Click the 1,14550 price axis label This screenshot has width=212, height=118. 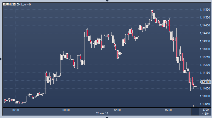(205, 10)
